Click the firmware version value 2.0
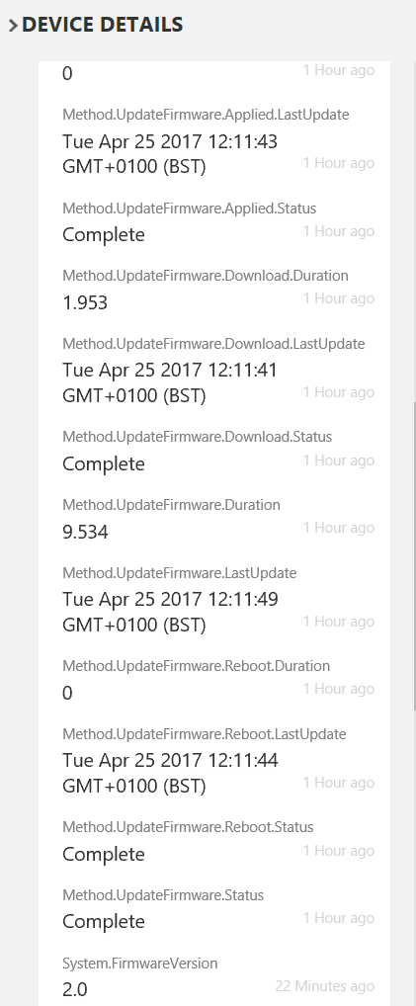 [74, 989]
